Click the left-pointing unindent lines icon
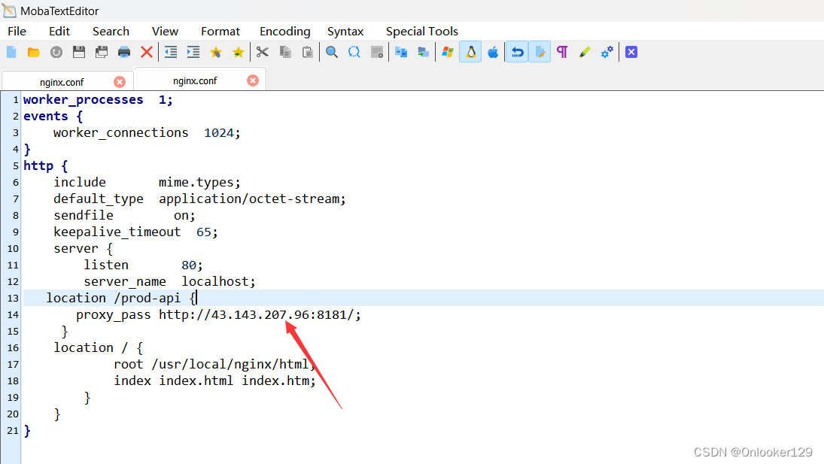824x464 pixels. pos(171,52)
